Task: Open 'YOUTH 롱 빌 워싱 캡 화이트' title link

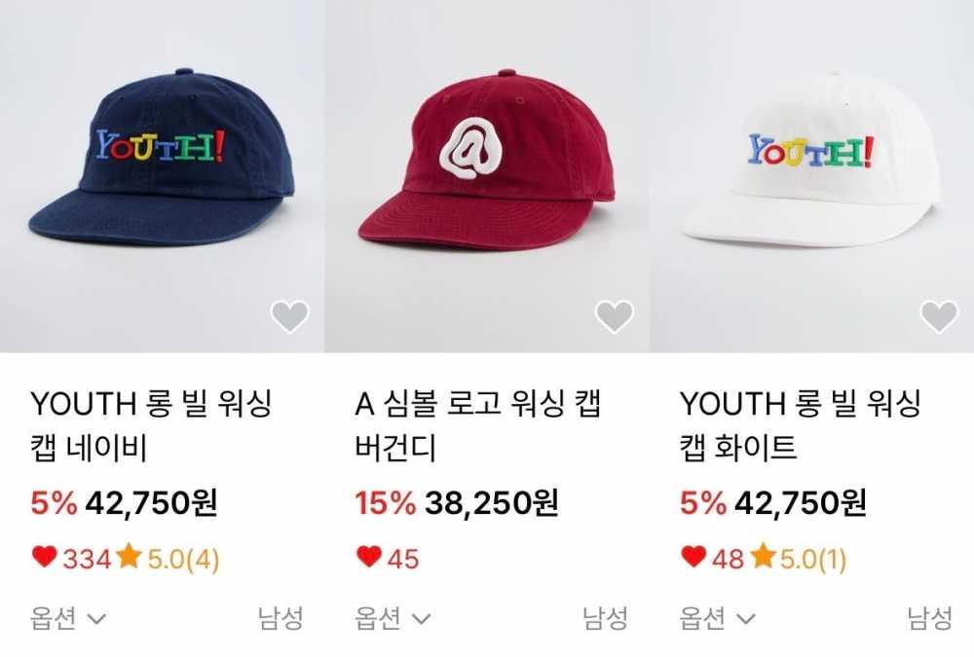Action: [800, 426]
